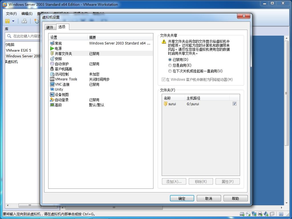Select the 共享文件夹 folder icon in settings list
This screenshot has width=292, height=219.
coord(52,54)
